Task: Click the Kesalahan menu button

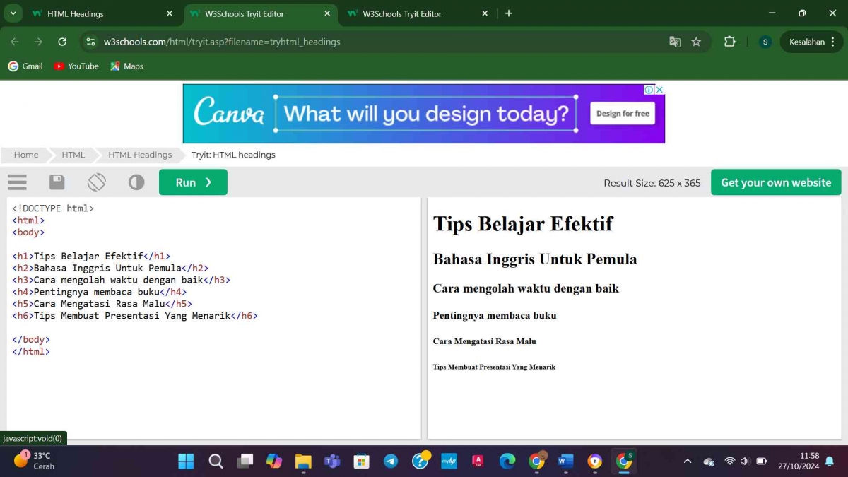Action: [812, 42]
